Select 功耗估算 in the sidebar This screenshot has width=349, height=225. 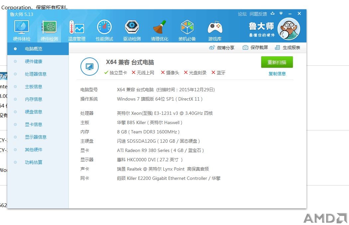(38, 162)
